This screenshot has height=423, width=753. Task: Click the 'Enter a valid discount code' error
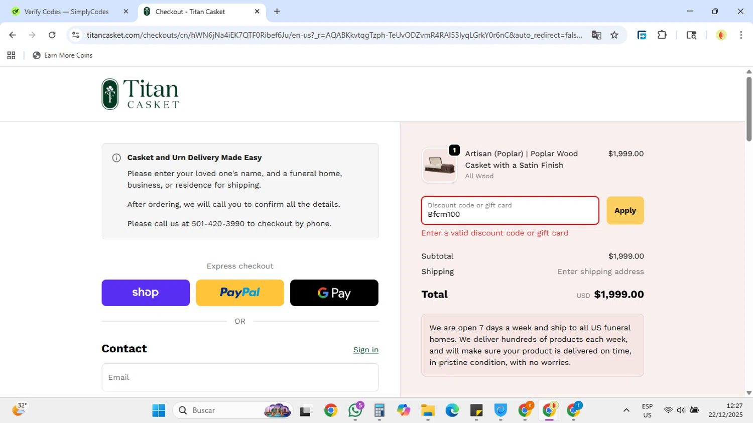(494, 233)
